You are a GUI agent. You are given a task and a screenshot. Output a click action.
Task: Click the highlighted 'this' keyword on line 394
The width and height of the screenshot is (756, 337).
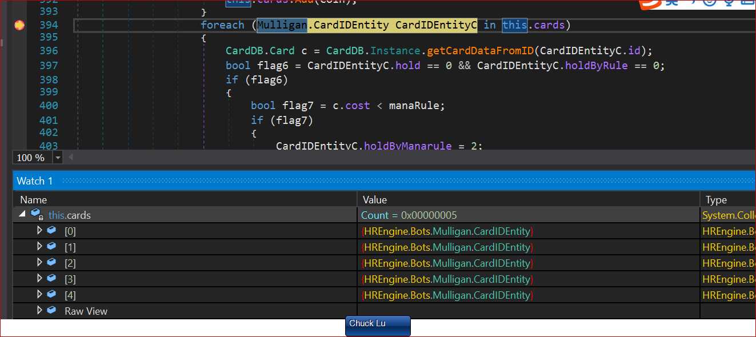[515, 25]
